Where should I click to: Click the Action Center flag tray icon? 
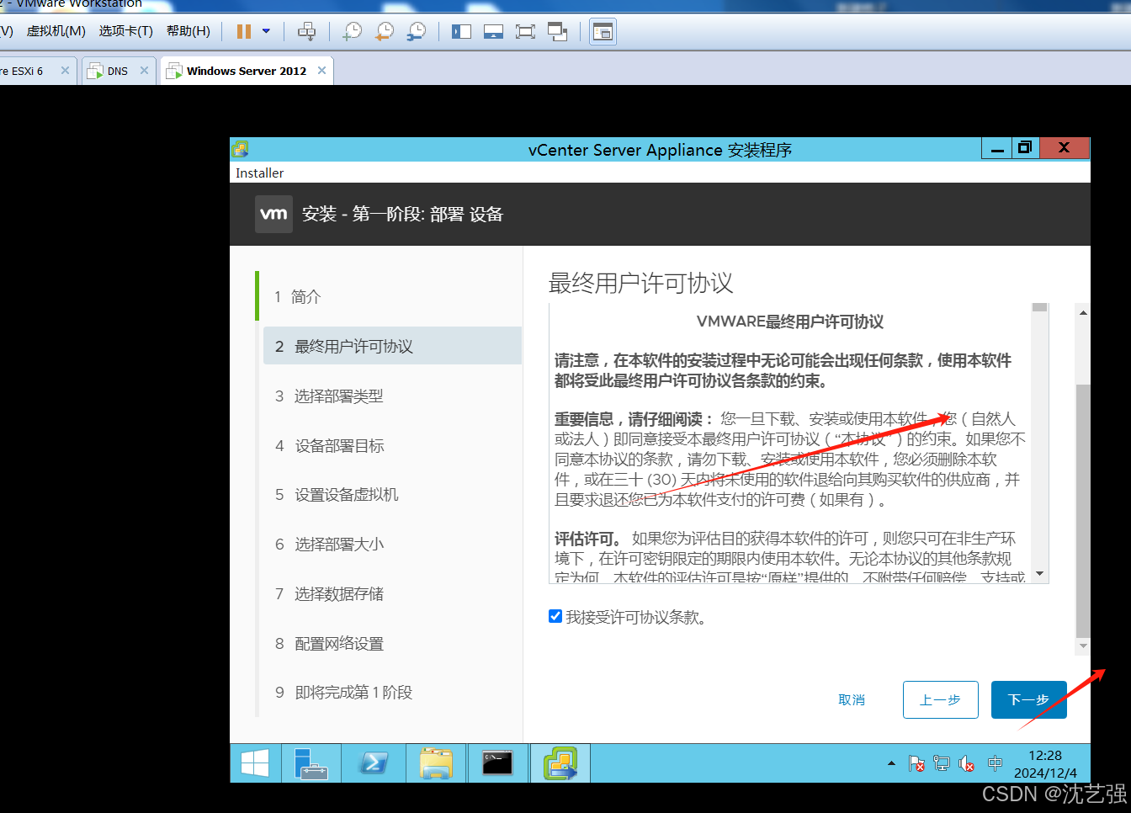(917, 763)
